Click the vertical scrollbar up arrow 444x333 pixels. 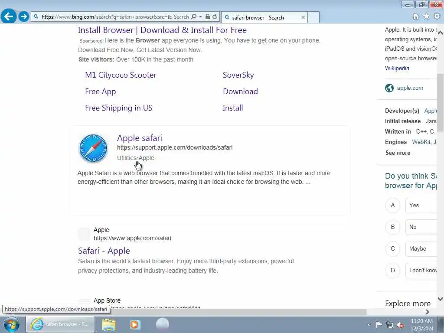pyautogui.click(x=441, y=33)
